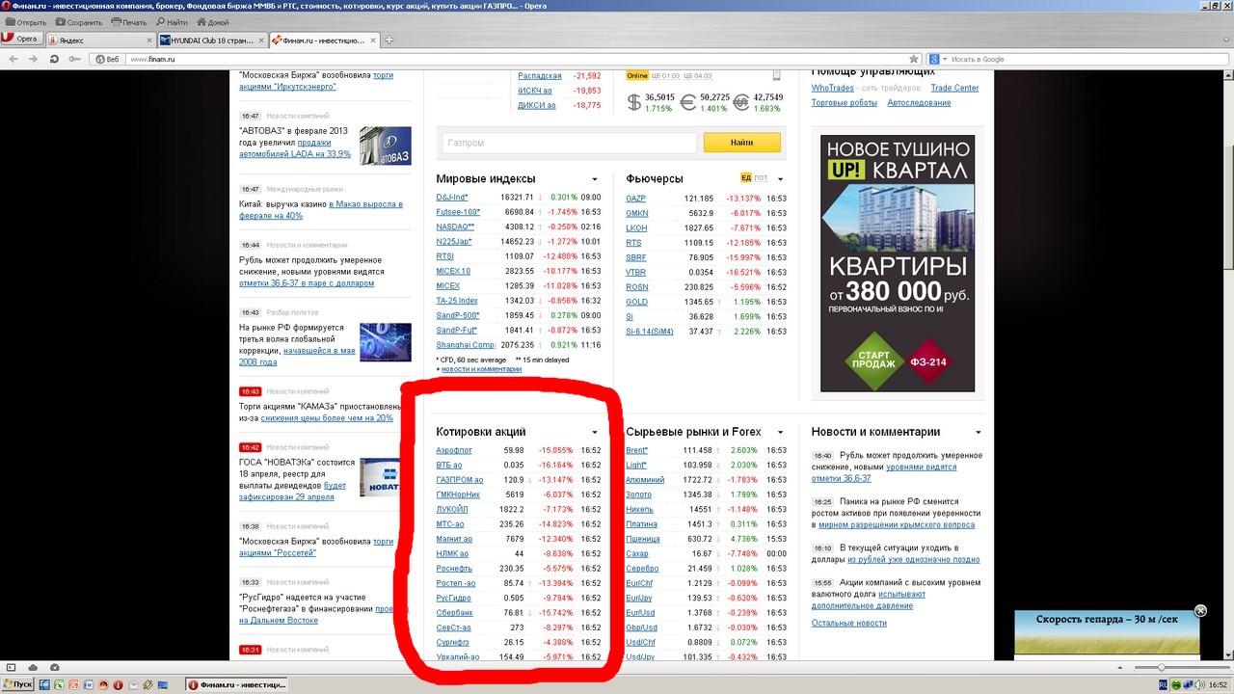Click the dollar currency icon
This screenshot has width=1234, height=694.
click(634, 102)
